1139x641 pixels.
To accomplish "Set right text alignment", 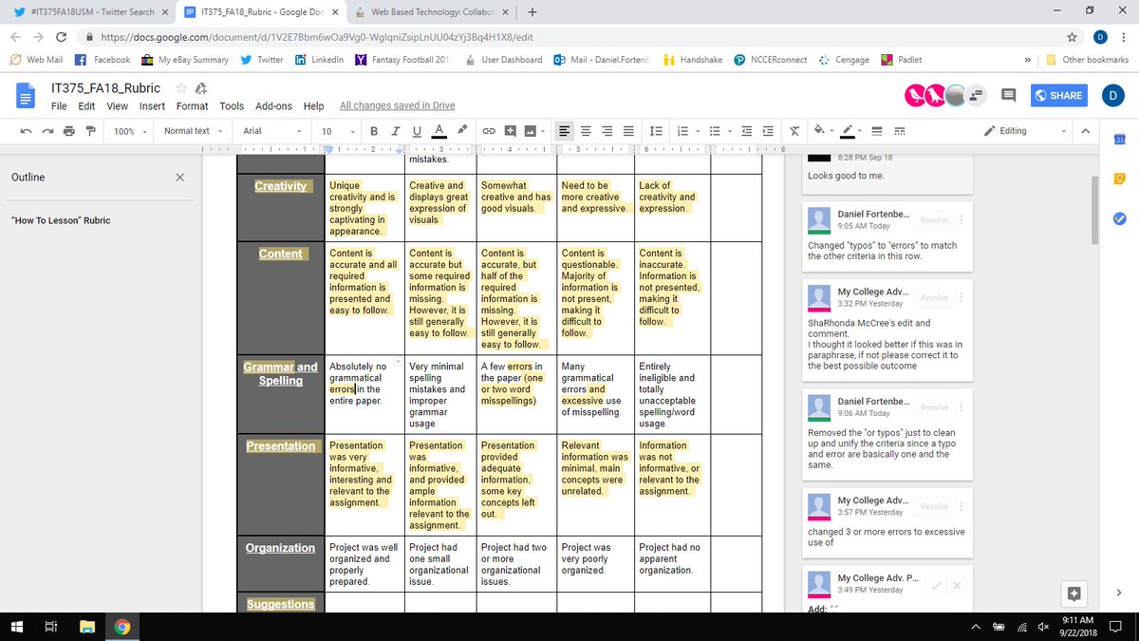I will pyautogui.click(x=607, y=131).
